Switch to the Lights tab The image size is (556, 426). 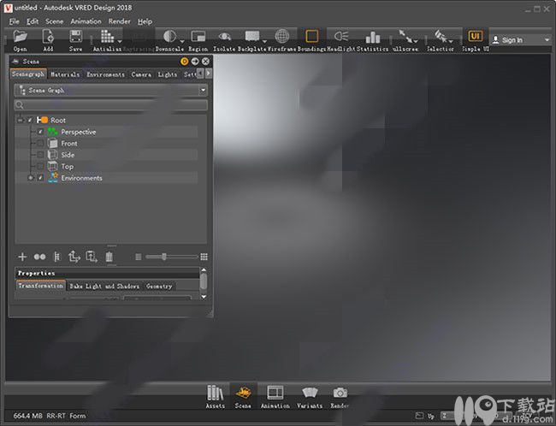pos(168,74)
